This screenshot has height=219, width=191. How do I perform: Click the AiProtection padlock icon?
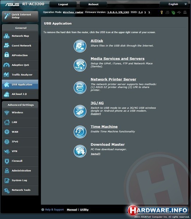tap(7, 55)
